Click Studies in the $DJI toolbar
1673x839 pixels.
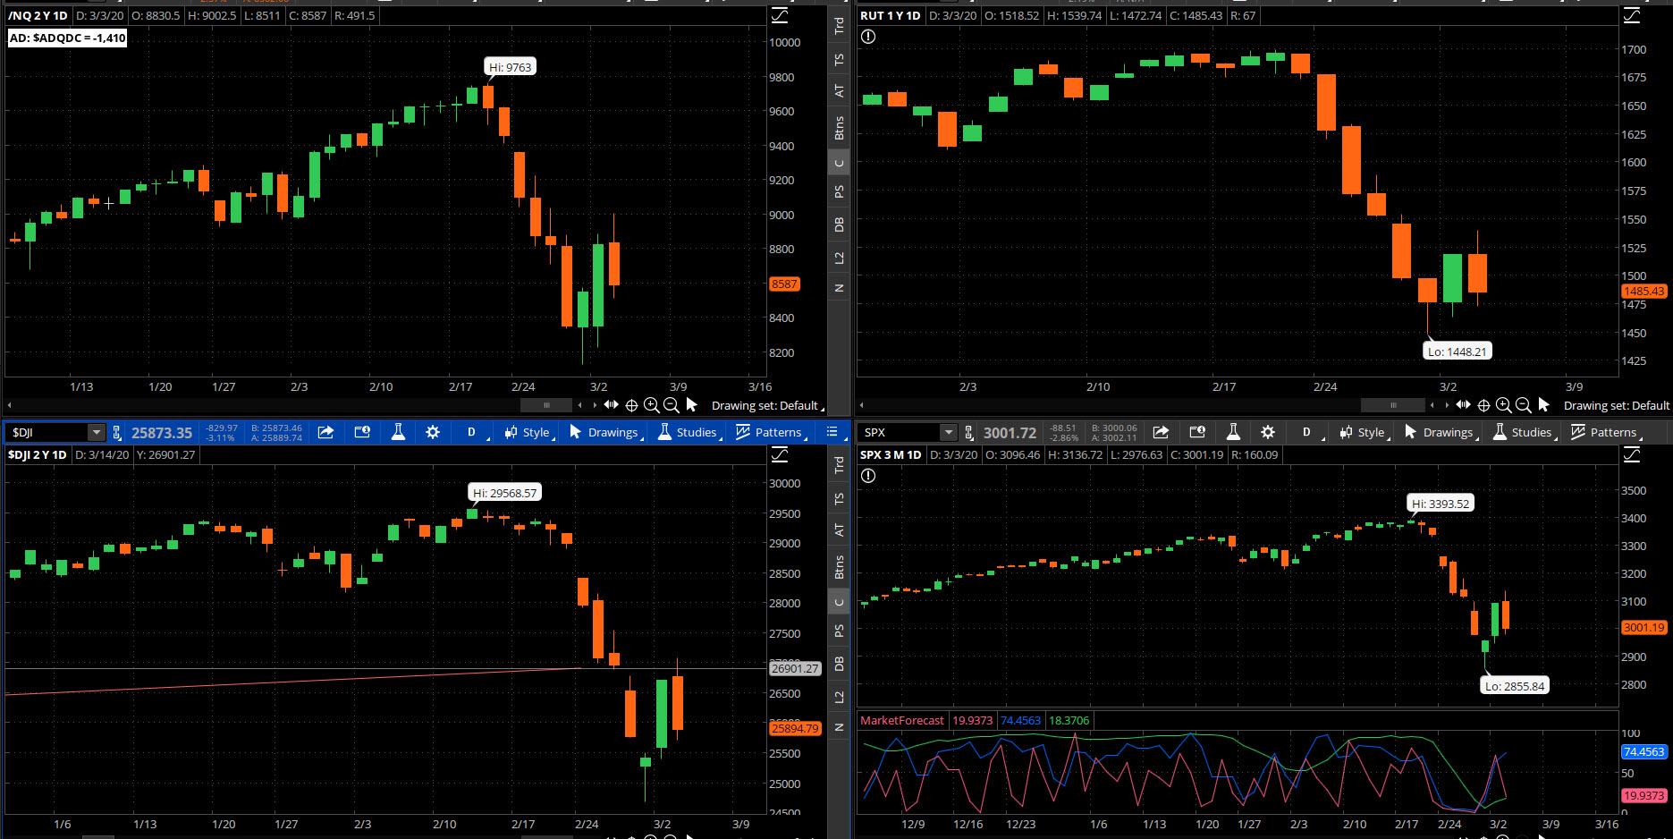point(689,432)
